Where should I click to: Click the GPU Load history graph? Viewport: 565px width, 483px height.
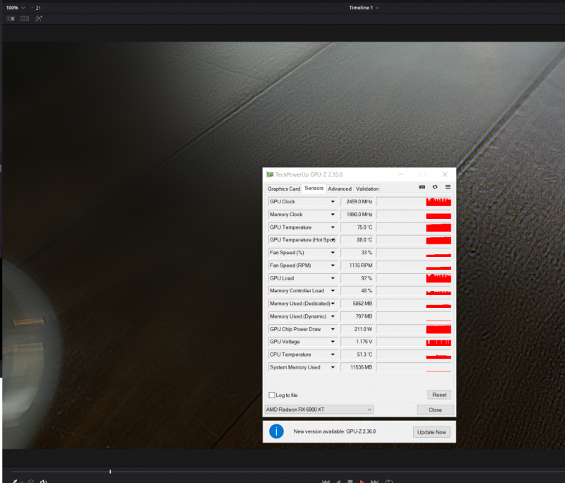[x=414, y=278]
